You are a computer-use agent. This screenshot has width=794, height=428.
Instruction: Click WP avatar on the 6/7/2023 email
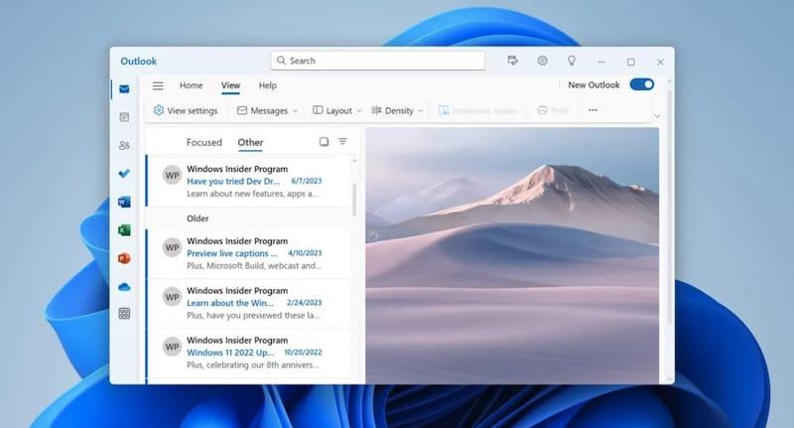pyautogui.click(x=172, y=175)
